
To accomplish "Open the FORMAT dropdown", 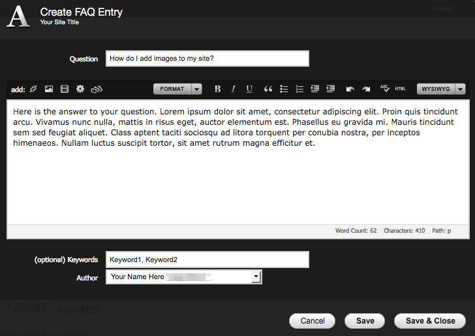I will click(x=177, y=89).
